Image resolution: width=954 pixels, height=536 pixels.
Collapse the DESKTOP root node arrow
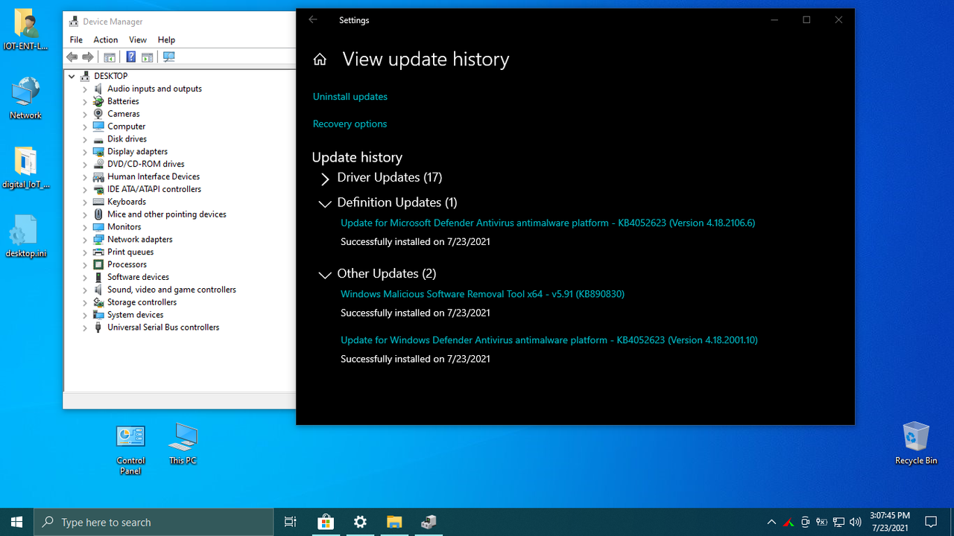[x=72, y=76]
